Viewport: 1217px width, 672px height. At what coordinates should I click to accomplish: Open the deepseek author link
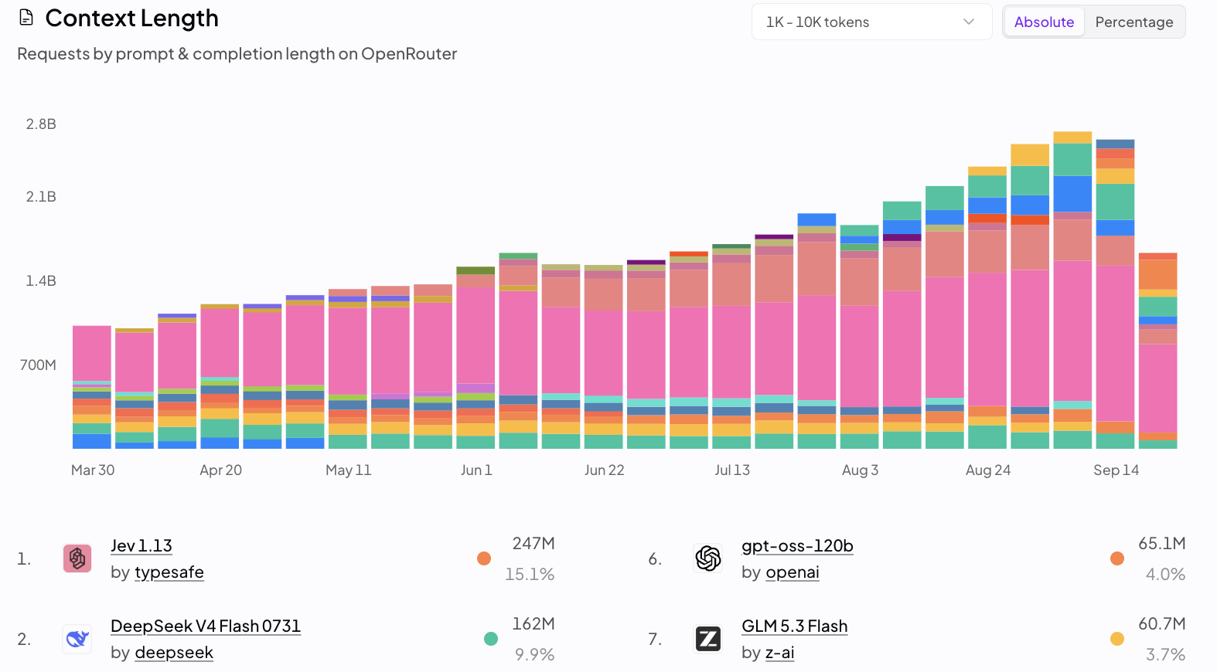tap(174, 653)
